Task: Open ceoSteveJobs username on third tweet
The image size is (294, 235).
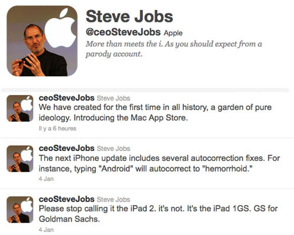Action: pos(66,199)
